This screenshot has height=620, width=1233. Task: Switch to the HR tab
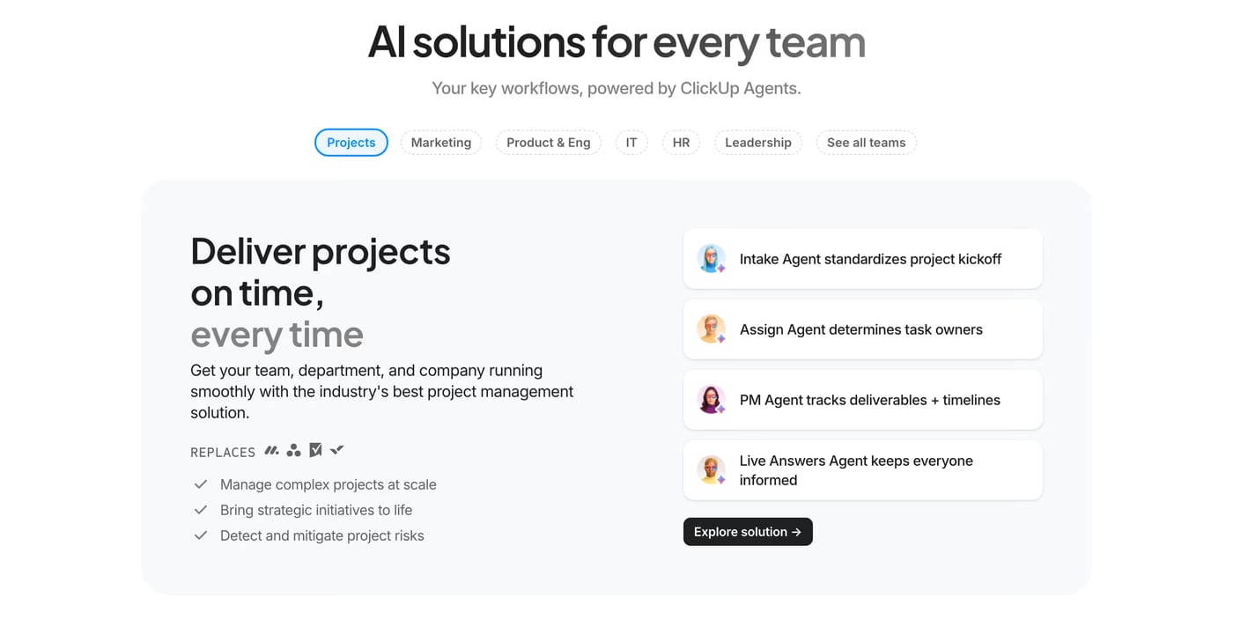tap(682, 143)
